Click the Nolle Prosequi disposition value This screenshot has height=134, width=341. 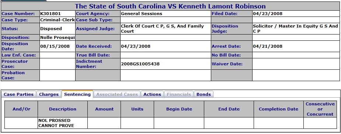[x=58, y=37]
